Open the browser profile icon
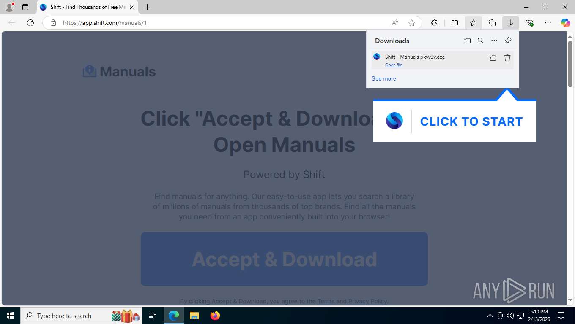The width and height of the screenshot is (575, 324). click(x=9, y=7)
